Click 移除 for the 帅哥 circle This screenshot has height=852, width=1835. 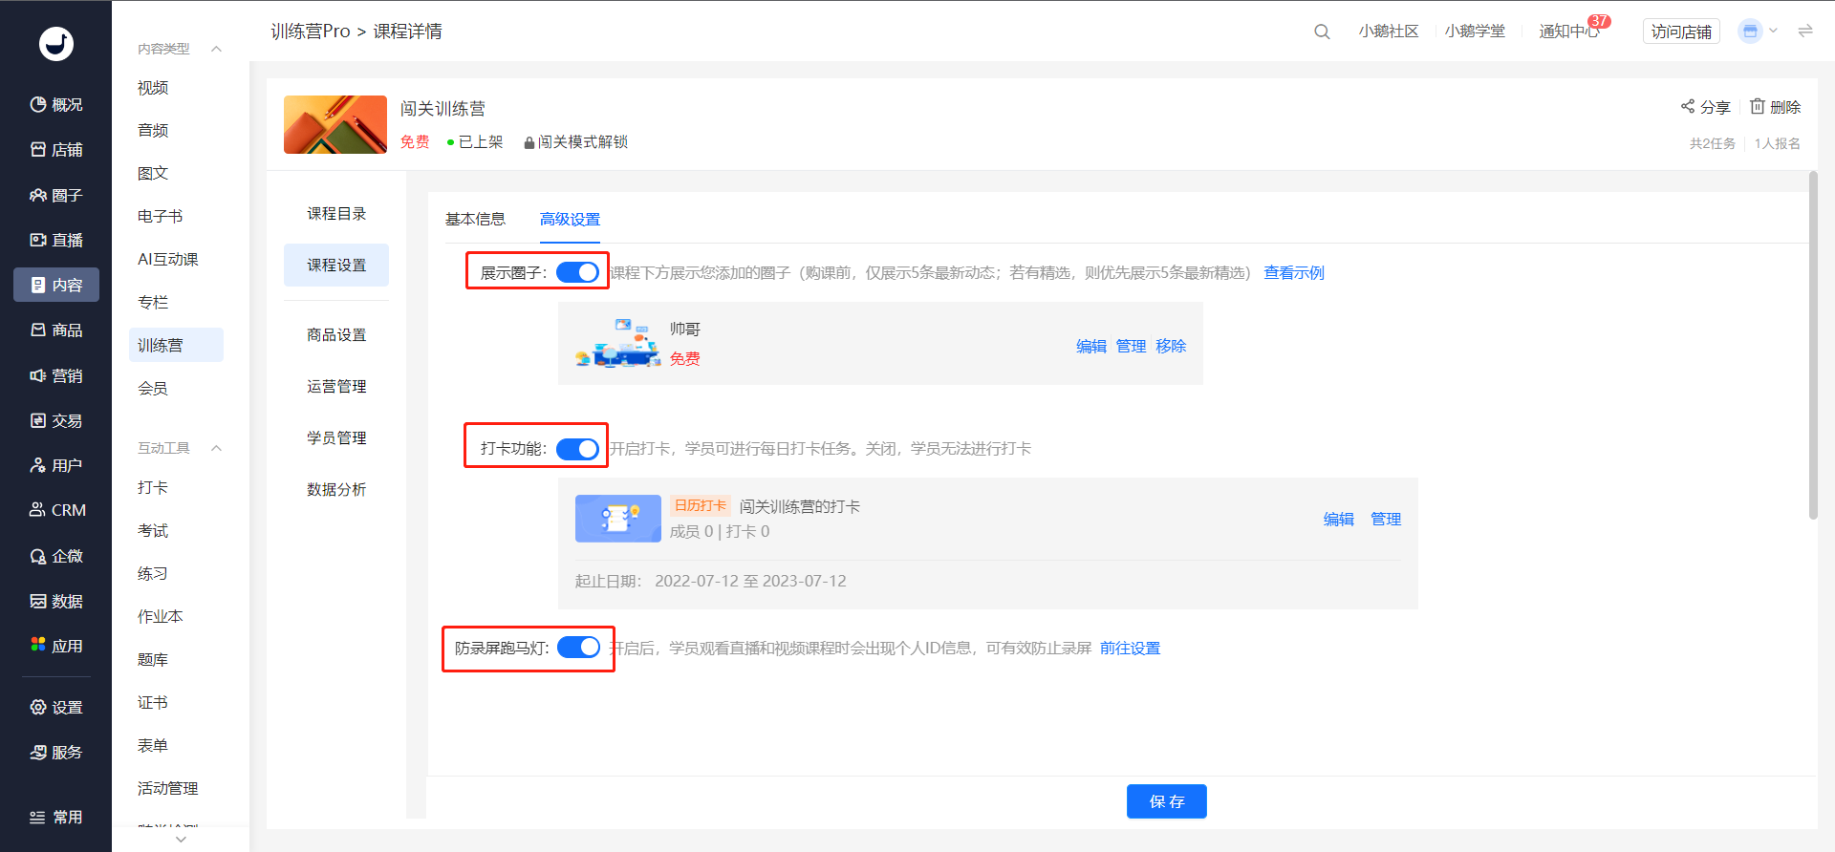click(x=1171, y=346)
